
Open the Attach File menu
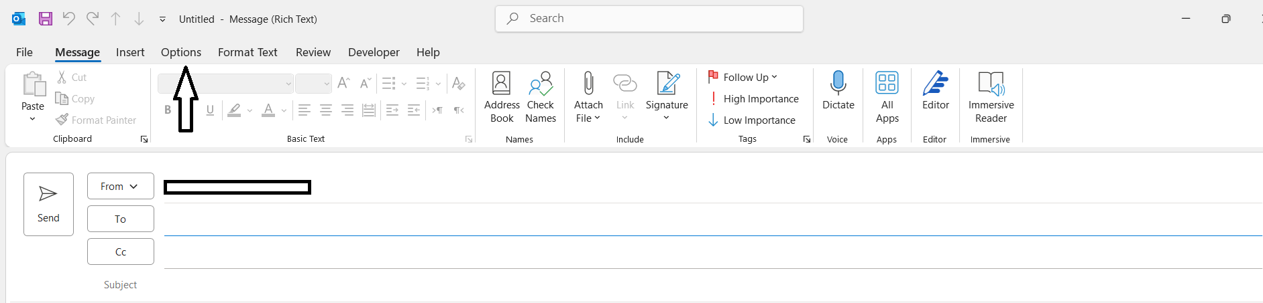588,98
